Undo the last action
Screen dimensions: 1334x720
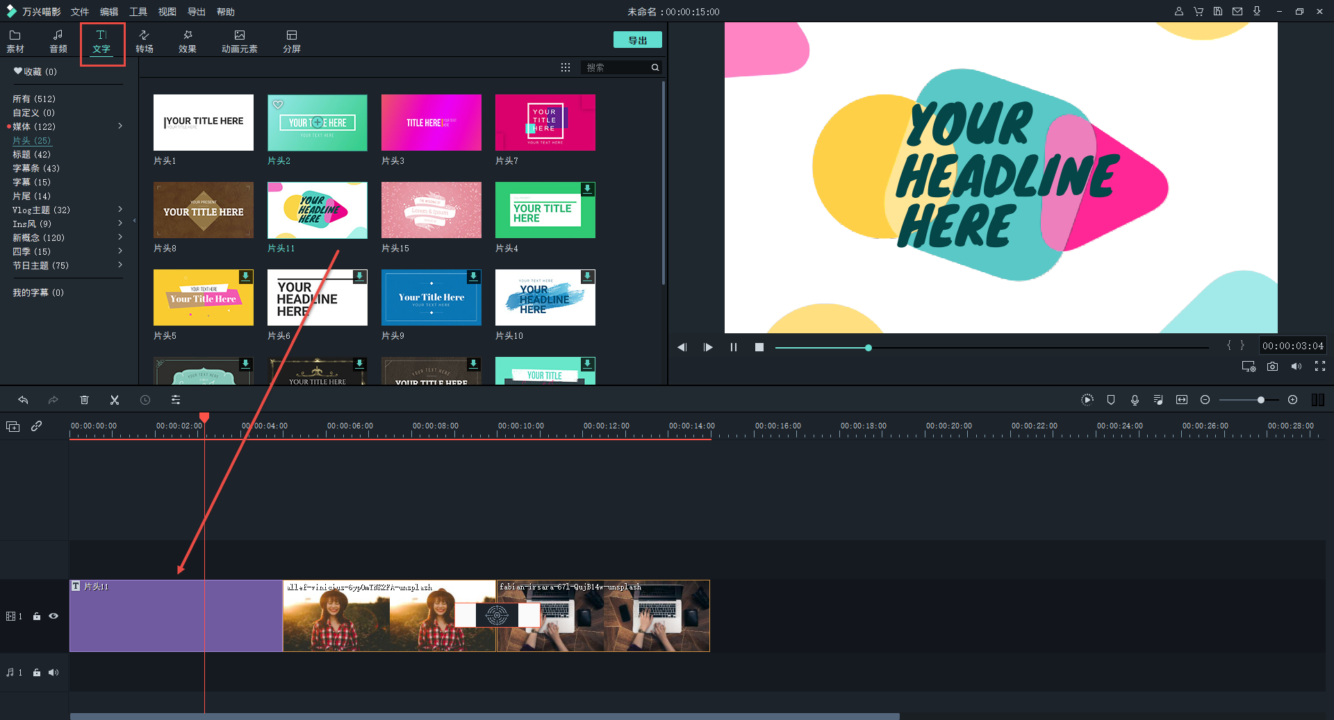pyautogui.click(x=23, y=400)
